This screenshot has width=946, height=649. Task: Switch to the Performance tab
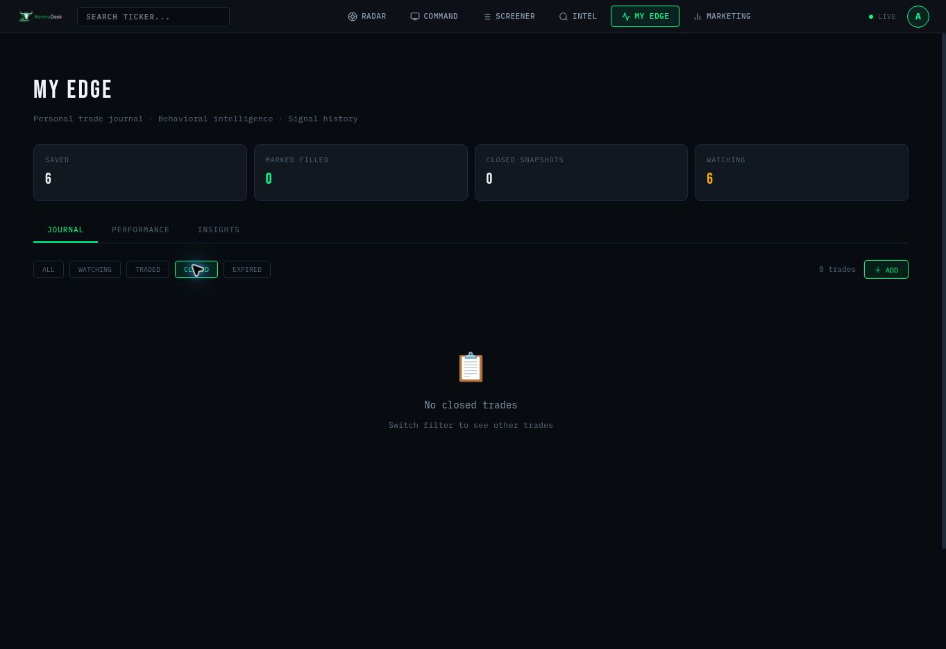click(141, 230)
